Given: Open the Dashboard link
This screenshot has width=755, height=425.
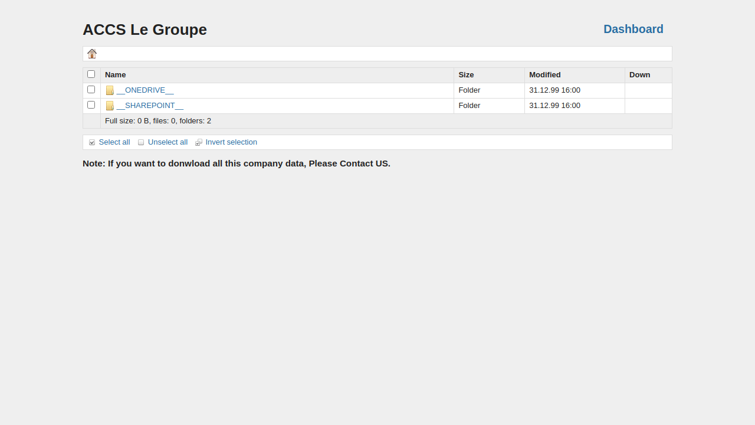Looking at the screenshot, I should pyautogui.click(x=633, y=29).
